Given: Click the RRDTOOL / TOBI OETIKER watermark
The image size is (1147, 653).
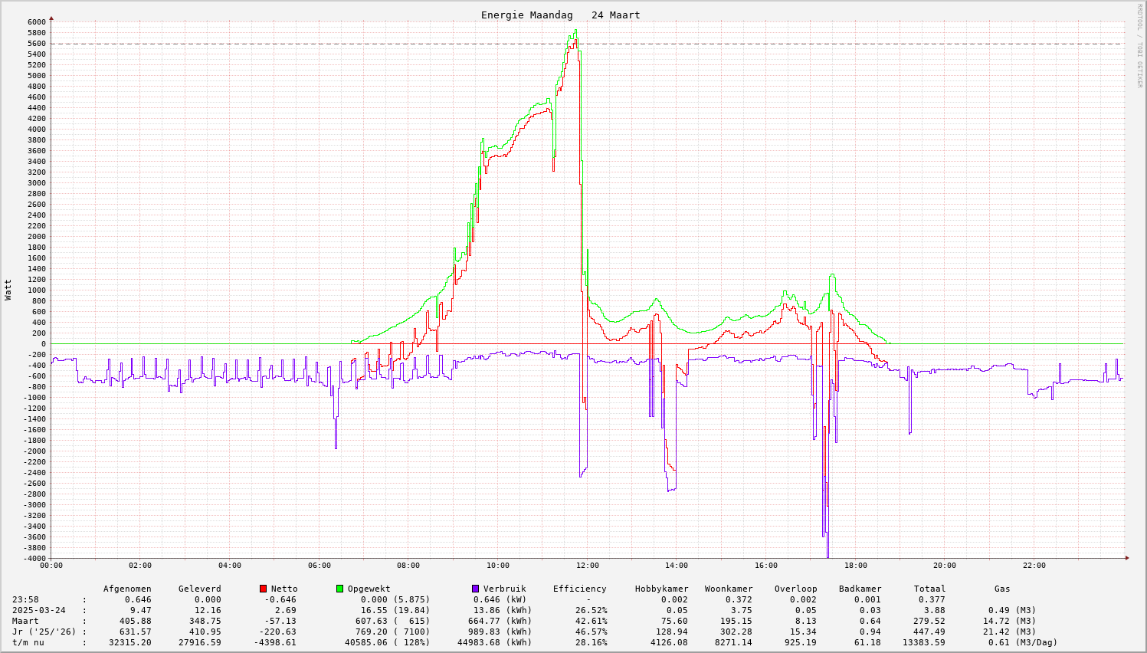Looking at the screenshot, I should (1139, 45).
